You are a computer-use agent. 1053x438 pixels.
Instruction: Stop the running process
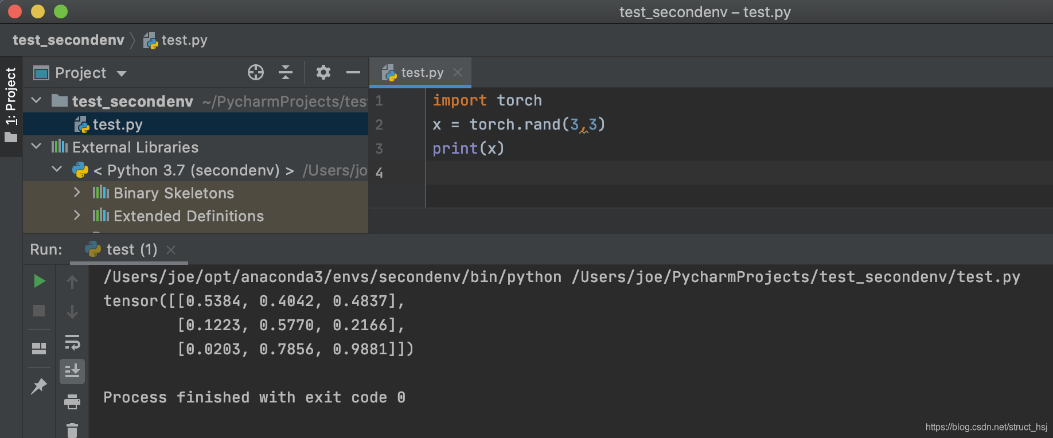click(x=39, y=311)
